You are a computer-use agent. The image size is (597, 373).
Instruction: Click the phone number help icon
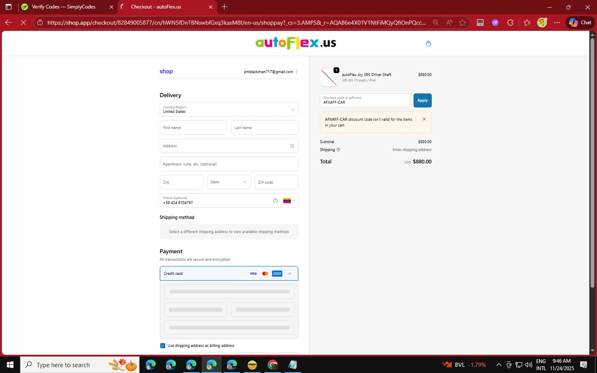pyautogui.click(x=275, y=201)
